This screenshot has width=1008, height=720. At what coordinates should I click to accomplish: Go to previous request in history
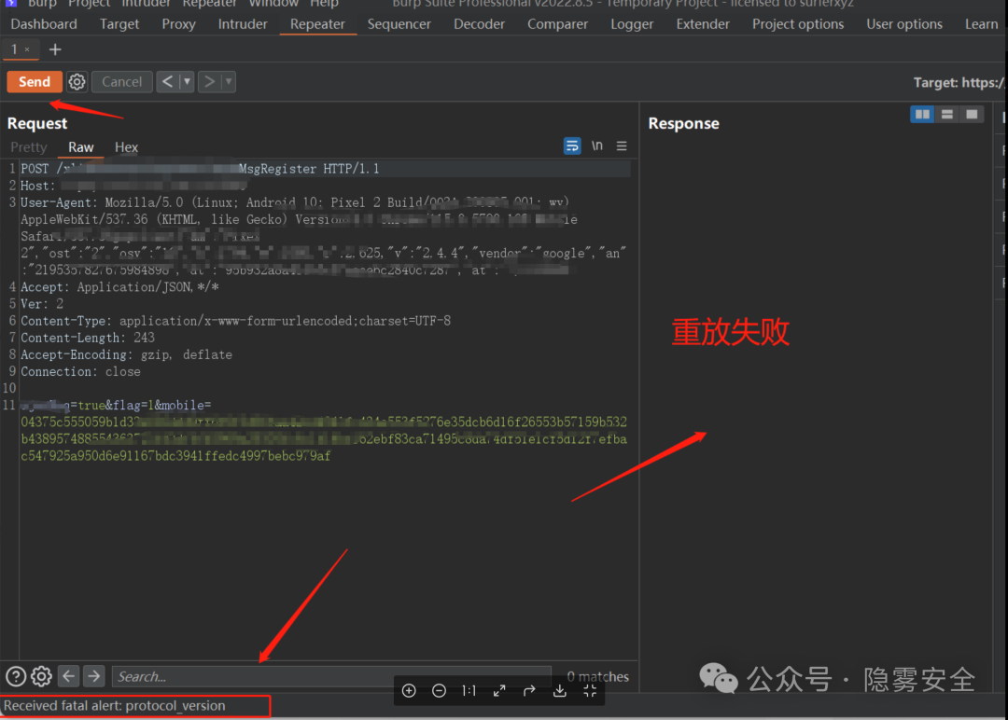click(167, 81)
